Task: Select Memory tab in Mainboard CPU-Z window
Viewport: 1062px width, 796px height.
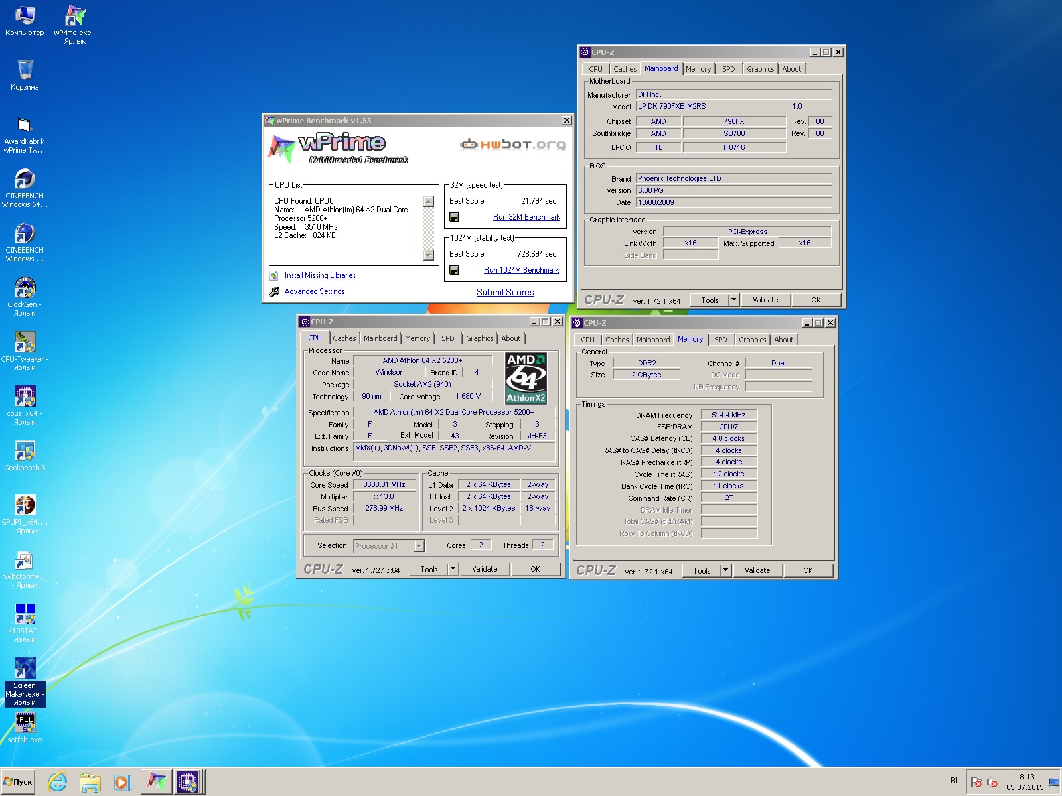Action: (x=698, y=69)
